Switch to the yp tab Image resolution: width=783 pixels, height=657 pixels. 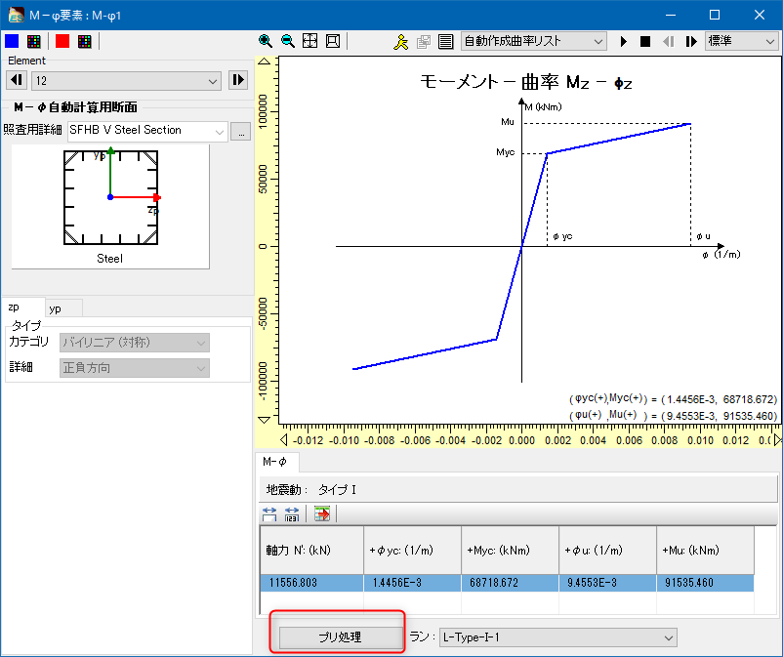(x=56, y=308)
